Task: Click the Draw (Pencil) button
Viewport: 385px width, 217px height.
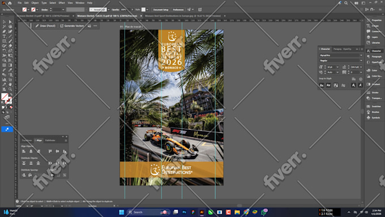Action: pos(45,26)
